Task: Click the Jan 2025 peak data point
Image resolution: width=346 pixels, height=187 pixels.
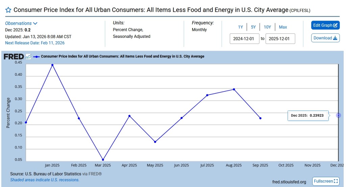Action: pos(52,65)
